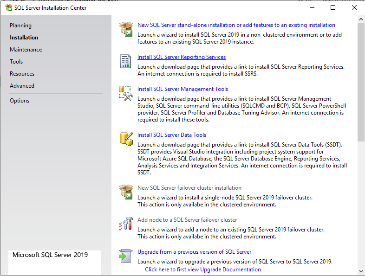The image size is (365, 276).
Task: Open the Upgrade Documentation link
Action: click(x=203, y=269)
